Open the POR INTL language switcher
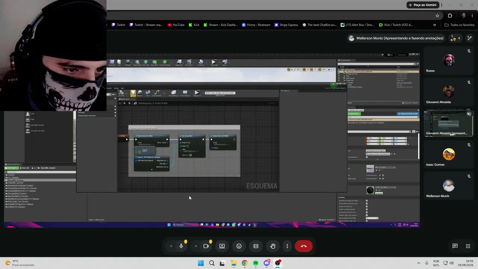The width and height of the screenshot is (478, 269). [x=436, y=263]
